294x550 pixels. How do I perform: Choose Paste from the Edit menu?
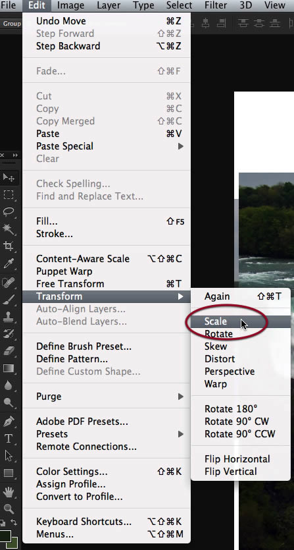pos(107,134)
